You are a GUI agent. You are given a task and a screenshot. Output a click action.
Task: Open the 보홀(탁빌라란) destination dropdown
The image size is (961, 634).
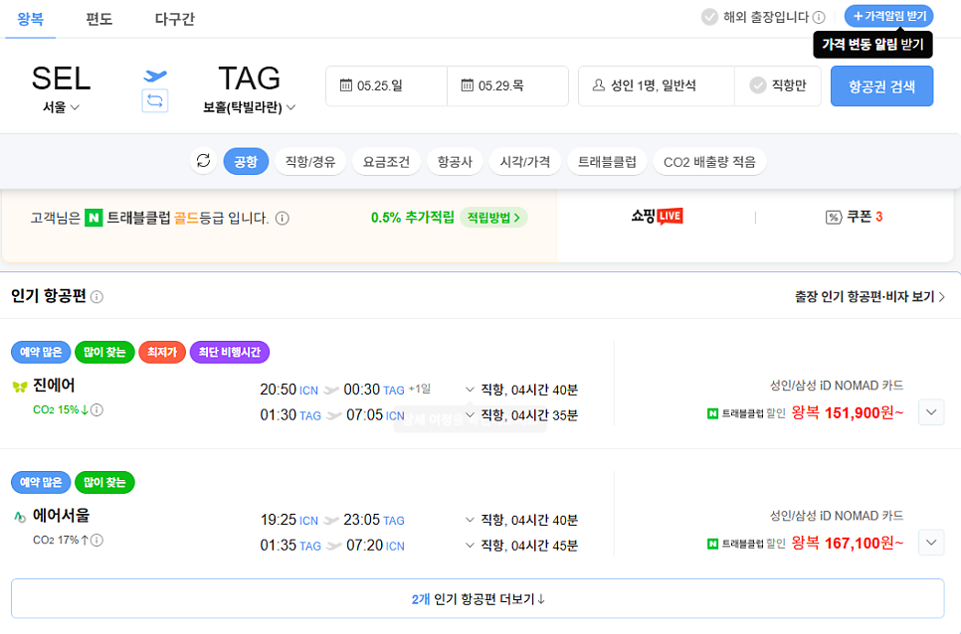tap(249, 107)
